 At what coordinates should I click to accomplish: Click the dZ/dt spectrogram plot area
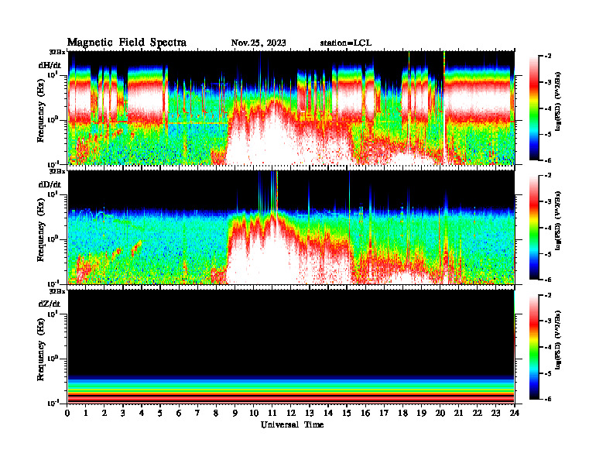click(x=291, y=347)
